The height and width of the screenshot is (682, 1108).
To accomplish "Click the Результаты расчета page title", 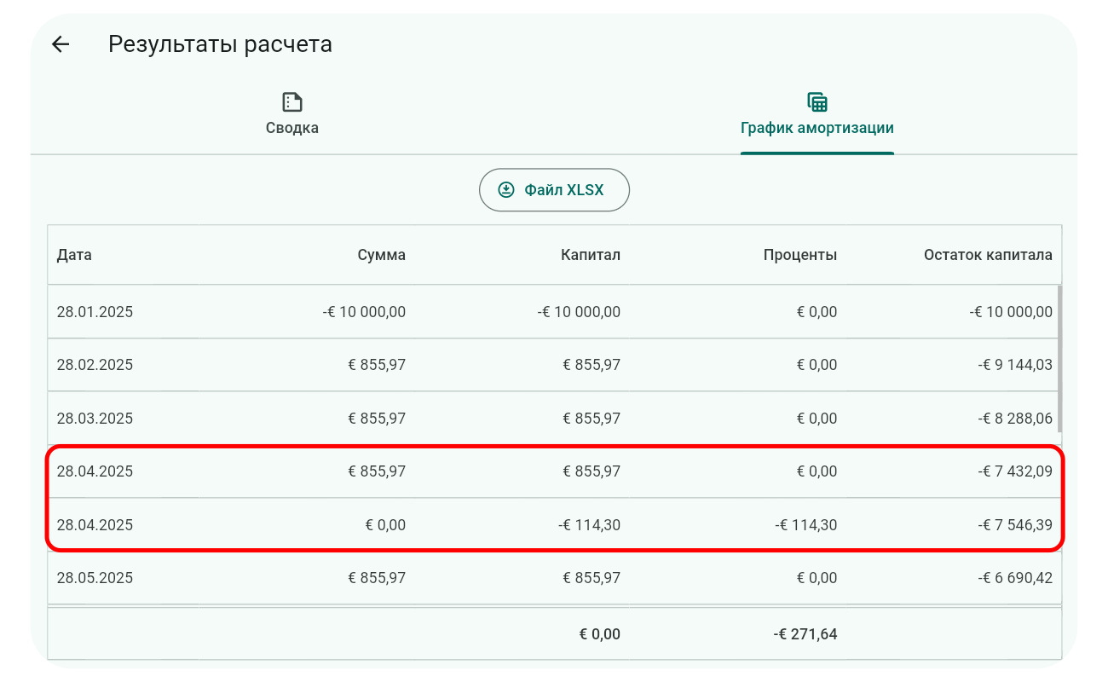I will 220,44.
